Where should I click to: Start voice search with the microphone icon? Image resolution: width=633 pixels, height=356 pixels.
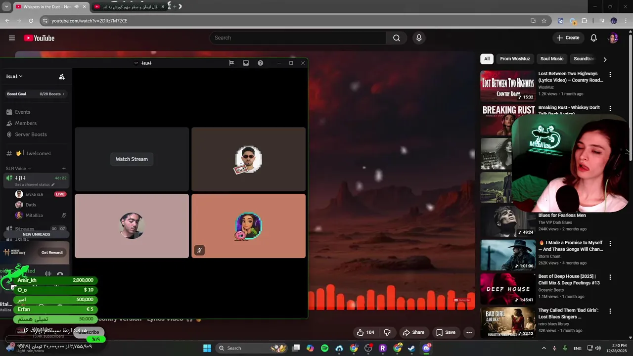coord(419,38)
